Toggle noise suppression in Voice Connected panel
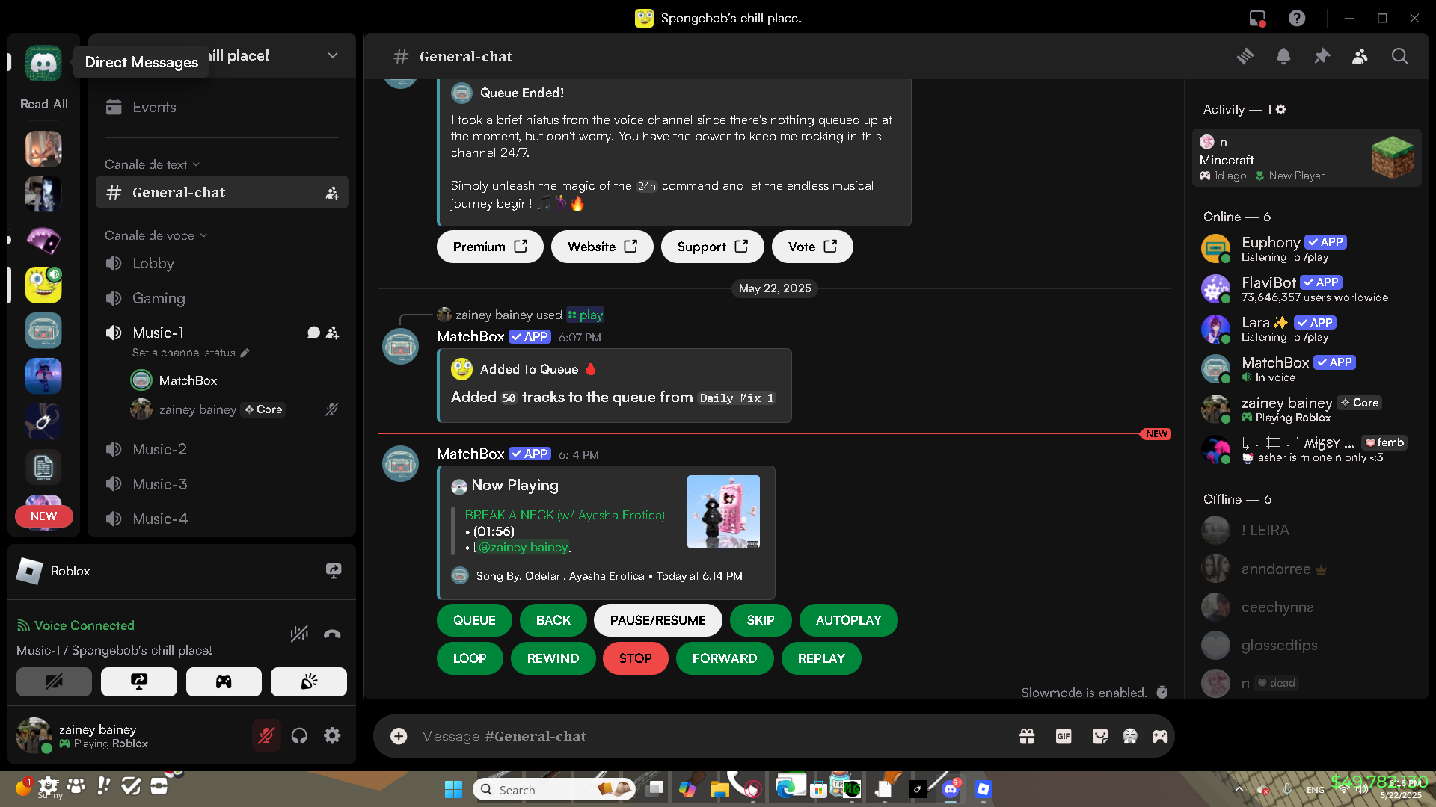This screenshot has width=1436, height=807. [x=299, y=634]
